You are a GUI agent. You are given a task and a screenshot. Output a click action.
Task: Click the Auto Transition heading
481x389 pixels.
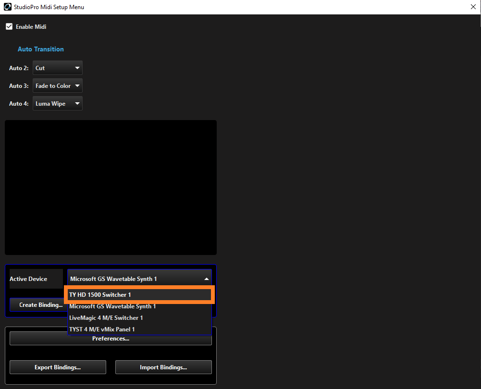(x=41, y=49)
